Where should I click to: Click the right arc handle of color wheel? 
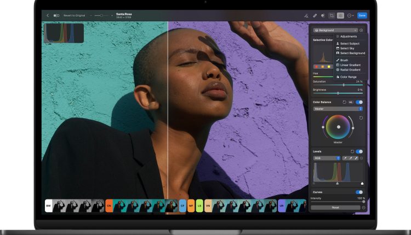coord(353,128)
